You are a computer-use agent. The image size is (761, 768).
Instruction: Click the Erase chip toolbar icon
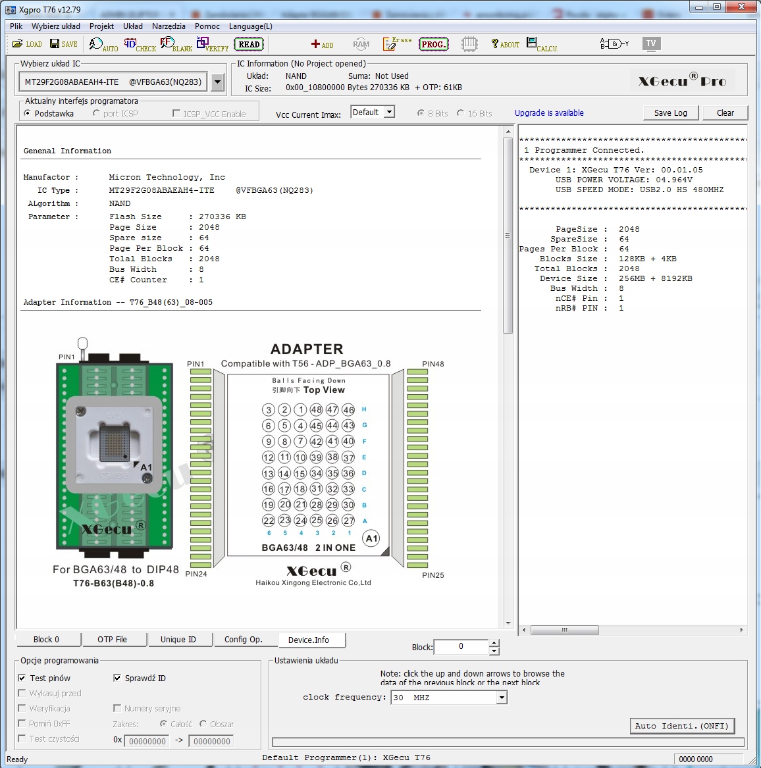point(397,43)
